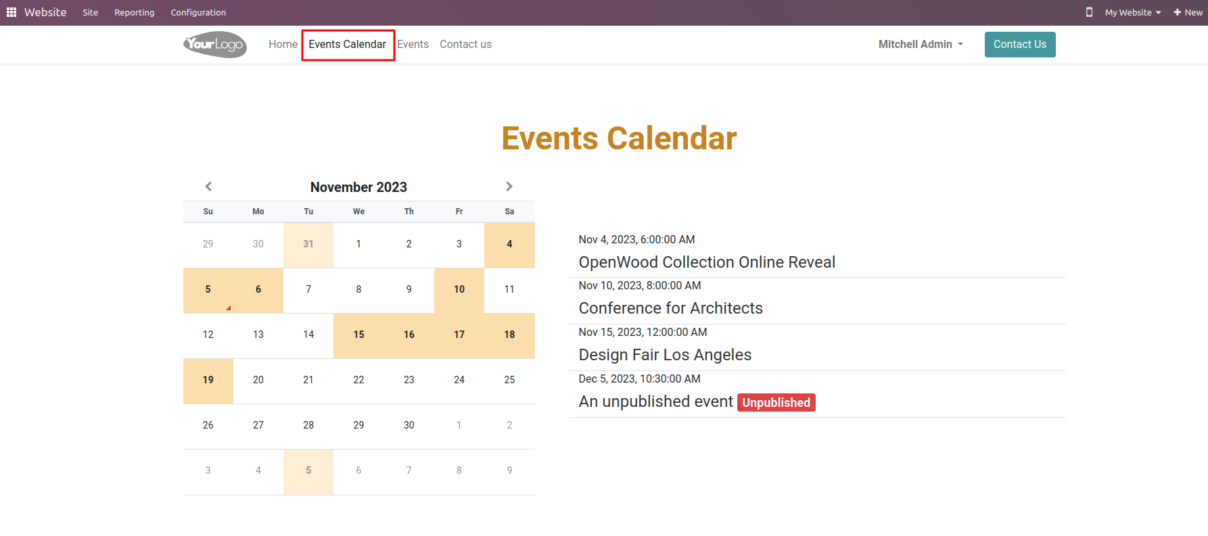1208x536 pixels.
Task: Open the apps grid menu icon
Action: click(11, 12)
